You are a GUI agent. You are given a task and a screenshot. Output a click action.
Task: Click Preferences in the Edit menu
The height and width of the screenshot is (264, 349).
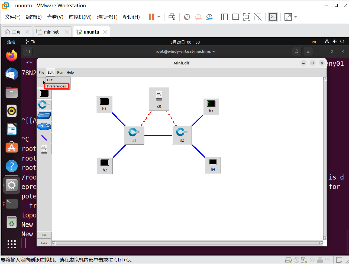click(x=57, y=86)
